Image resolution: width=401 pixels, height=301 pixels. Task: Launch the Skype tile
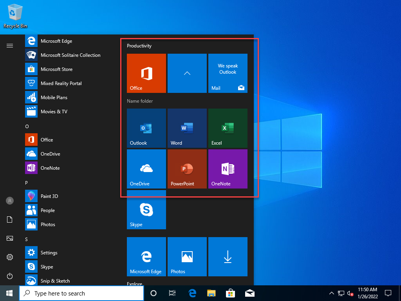click(146, 210)
